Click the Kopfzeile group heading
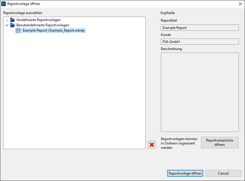The width and height of the screenshot is (245, 181). pos(167,13)
